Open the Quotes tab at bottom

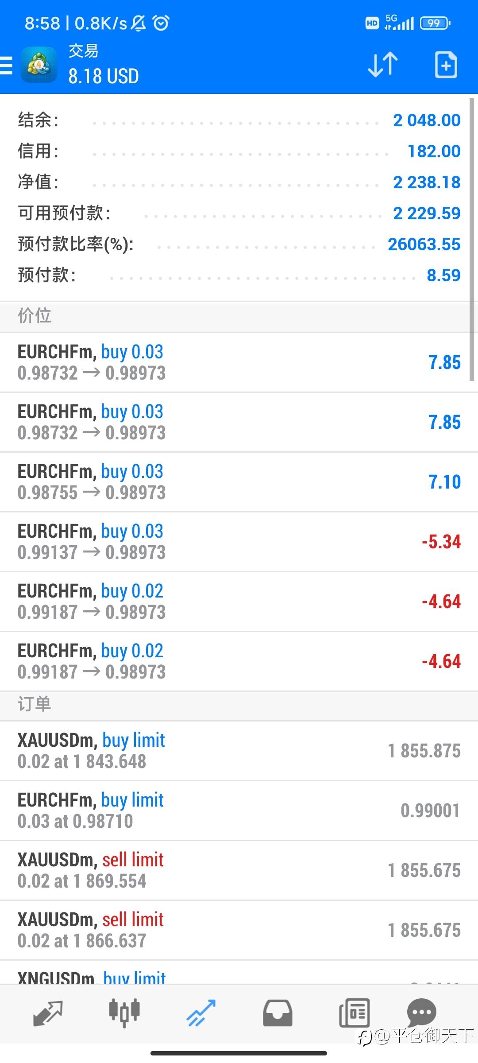(48, 1013)
